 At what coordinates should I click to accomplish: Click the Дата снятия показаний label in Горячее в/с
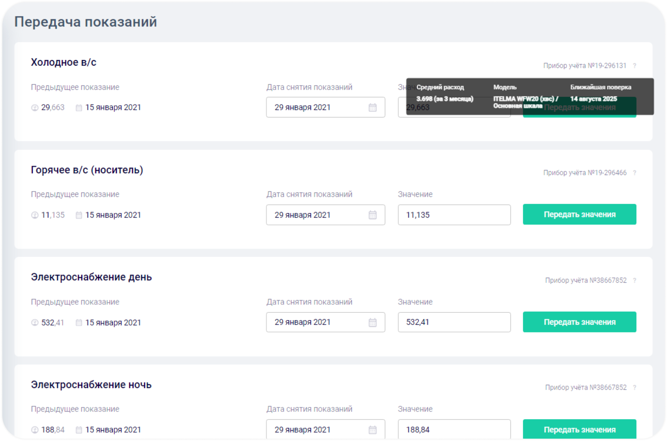(x=309, y=195)
